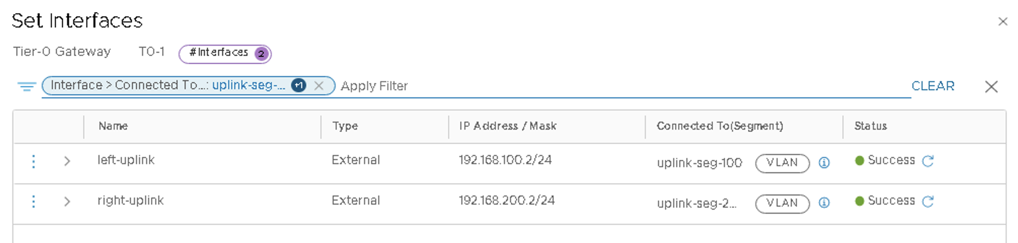The width and height of the screenshot is (1018, 243).
Task: Click the Apply Filter input field
Action: (x=608, y=86)
